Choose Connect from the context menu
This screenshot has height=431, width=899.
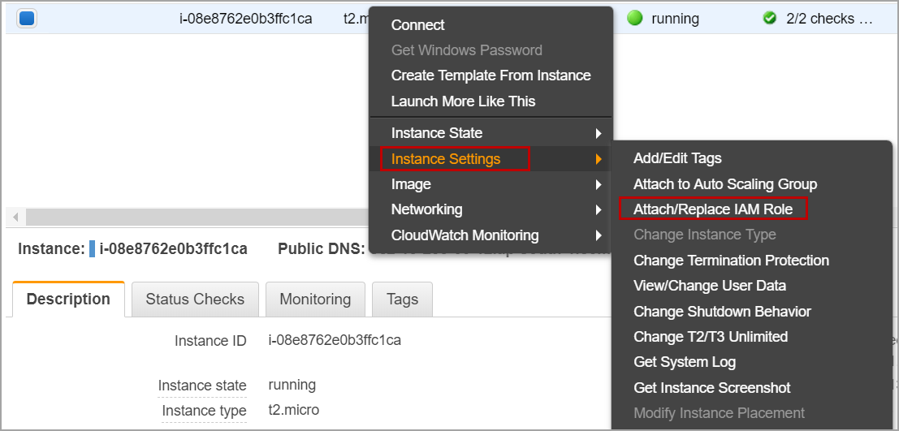click(418, 25)
